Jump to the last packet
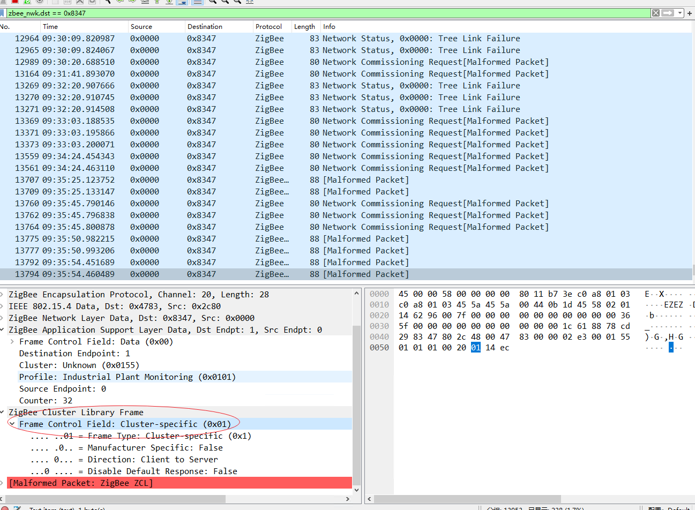Image resolution: width=695 pixels, height=510 pixels. pyautogui.click(x=170, y=2)
